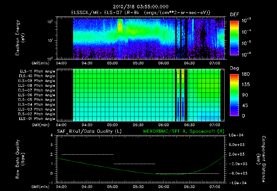Click the GMT(min) label under spectrogram panel
Viewport: 277px width, 191px height.
pos(41,63)
